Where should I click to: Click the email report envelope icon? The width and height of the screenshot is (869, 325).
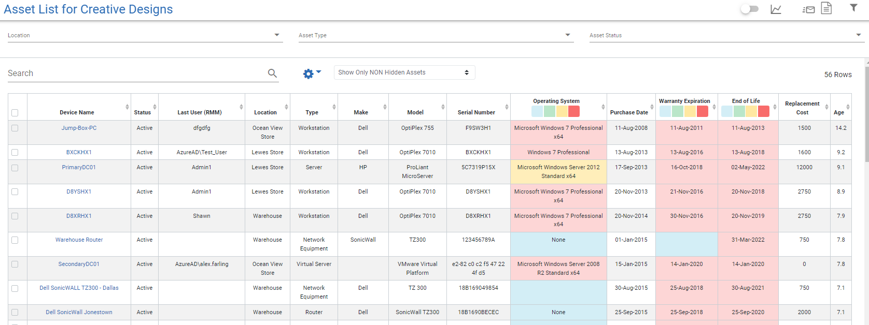coord(808,9)
